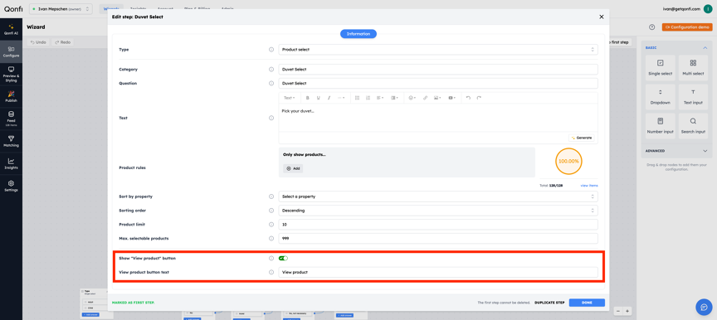Open the Publish section in sidebar
Viewport: 717px width, 320px height.
(11, 96)
